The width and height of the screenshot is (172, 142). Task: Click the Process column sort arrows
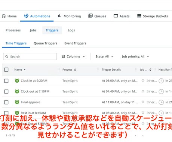[x=75, y=70]
